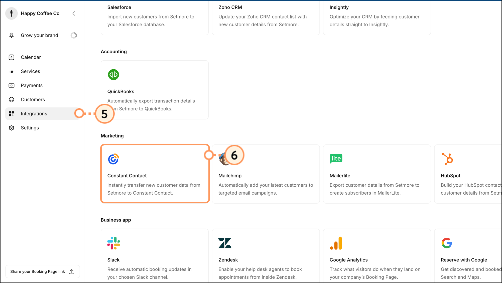Collapse the sidebar with the chevron arrow
This screenshot has width=502, height=283.
point(74,14)
